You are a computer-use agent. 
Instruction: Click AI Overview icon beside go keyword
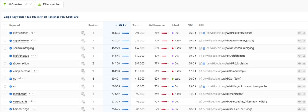(x=11, y=79)
